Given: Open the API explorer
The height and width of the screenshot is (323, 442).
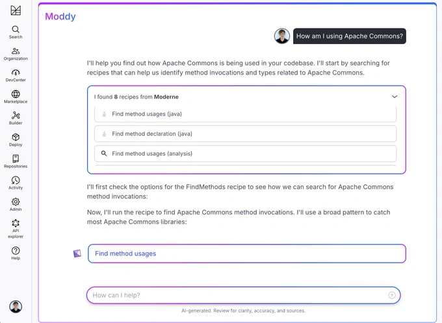Looking at the screenshot, I should [x=16, y=229].
